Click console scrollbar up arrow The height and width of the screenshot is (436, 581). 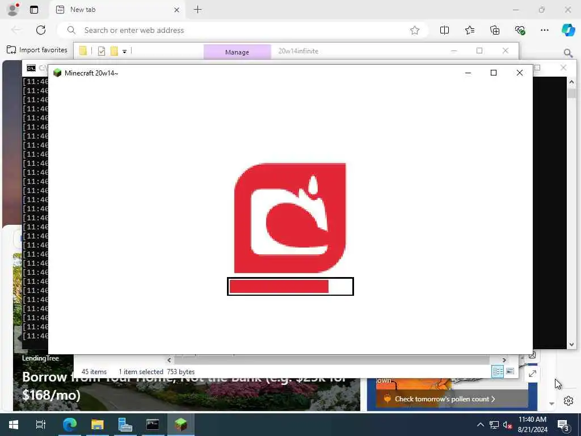tap(571, 82)
